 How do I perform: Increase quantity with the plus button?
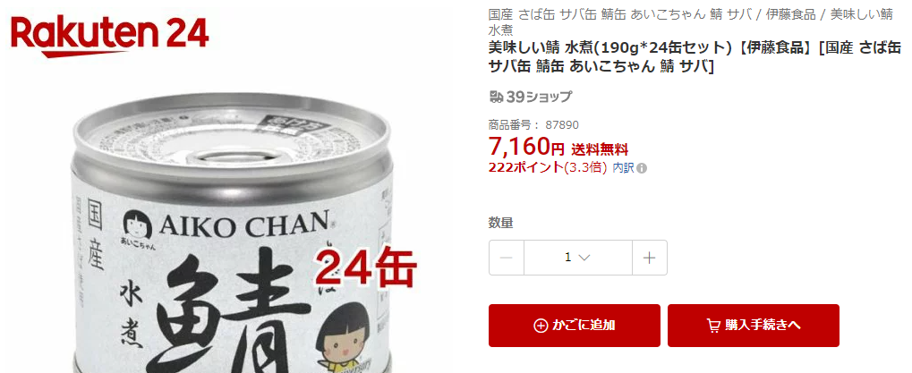point(650,258)
